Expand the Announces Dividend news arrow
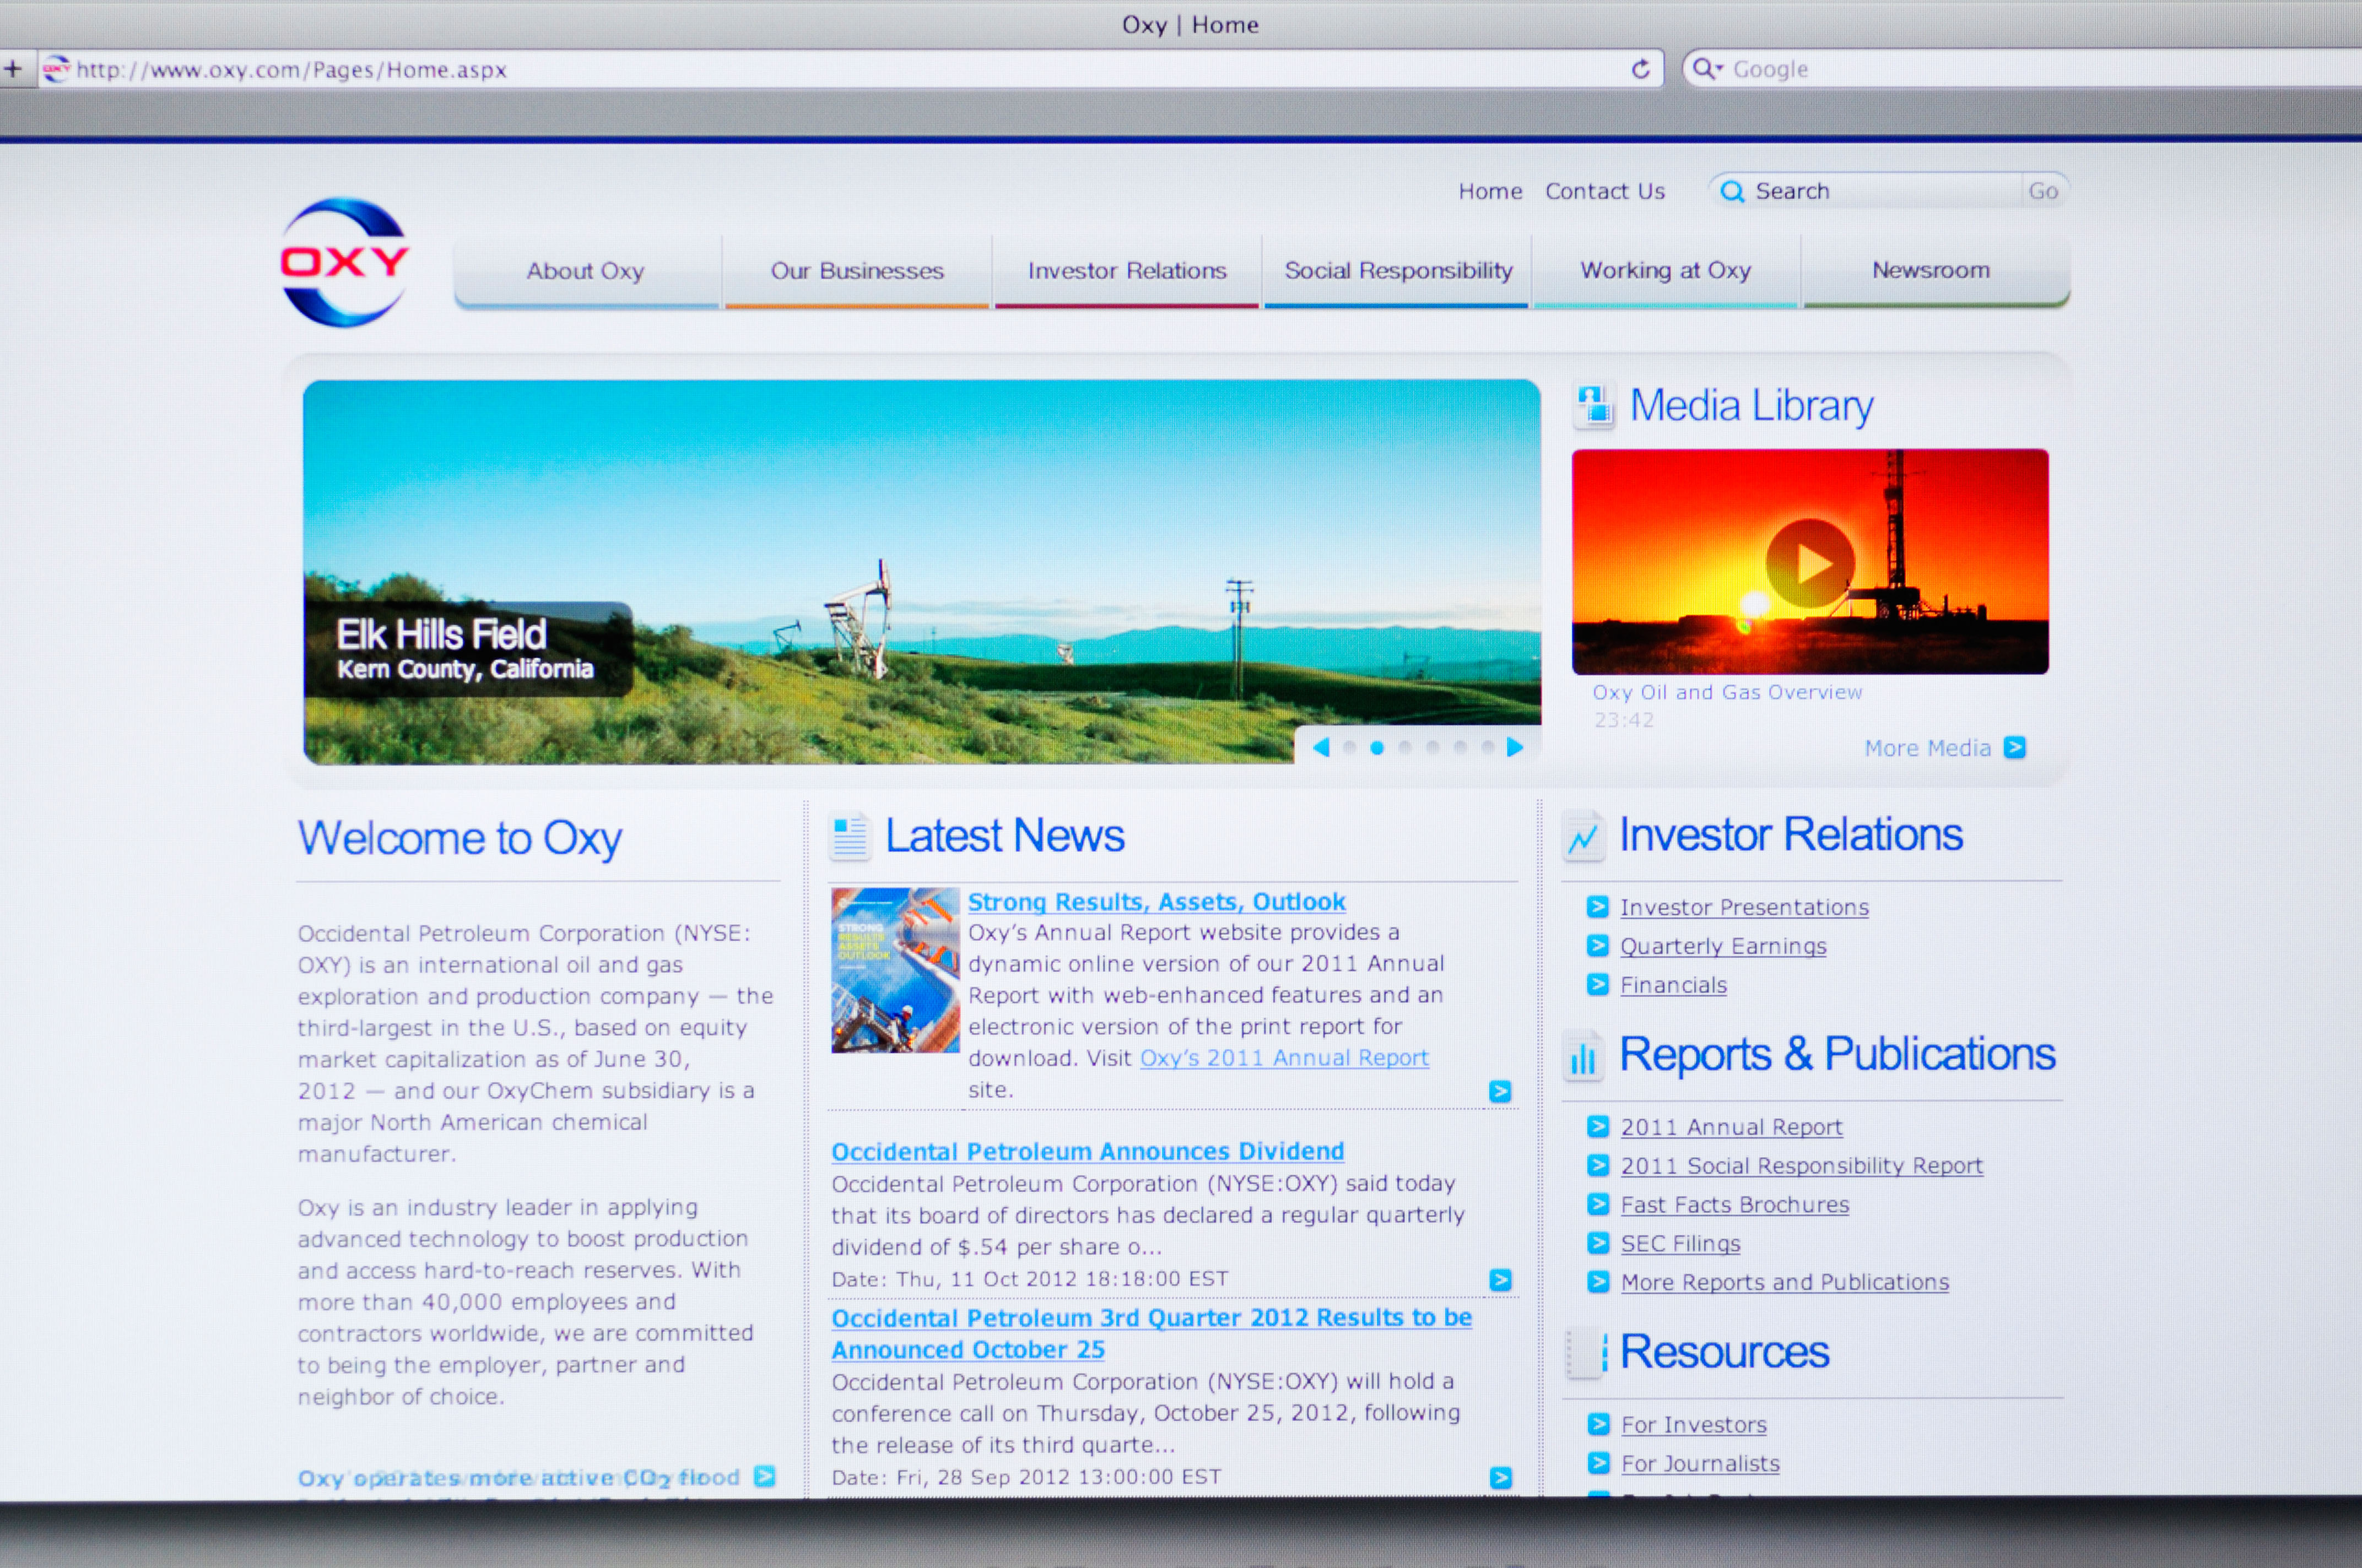 pos(1500,1279)
